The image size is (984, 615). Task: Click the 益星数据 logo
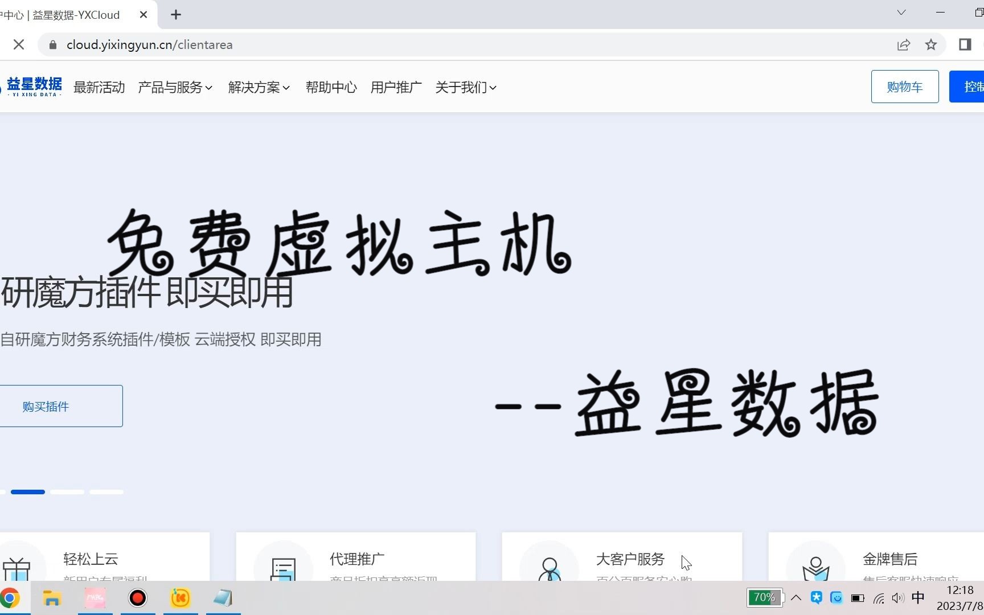click(x=33, y=87)
